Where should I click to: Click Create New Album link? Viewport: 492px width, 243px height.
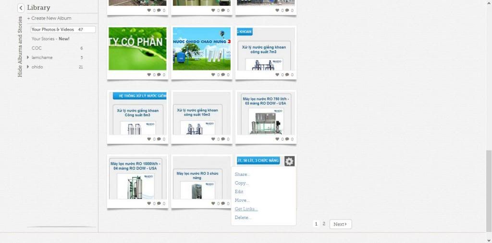tap(49, 18)
